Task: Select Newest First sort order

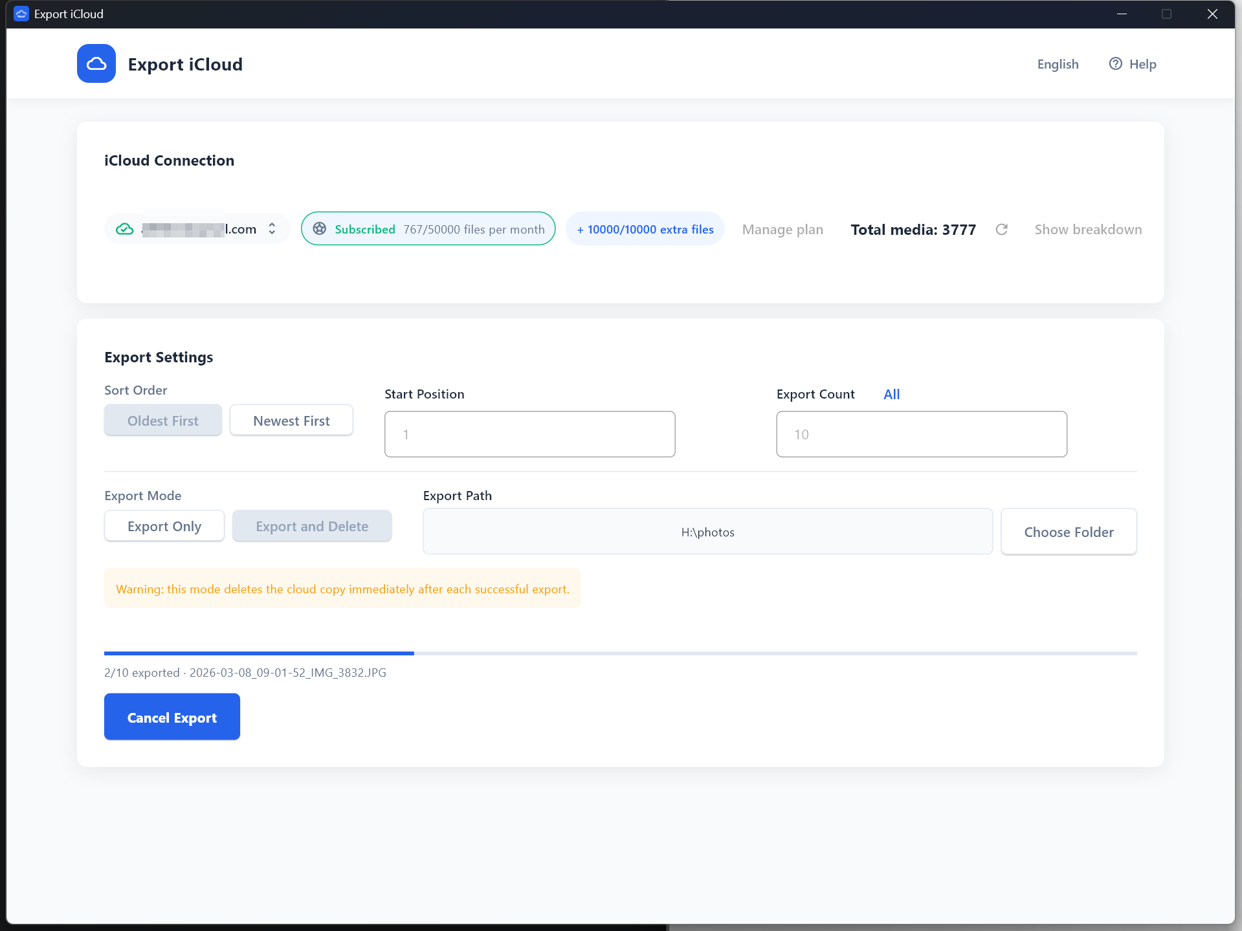Action: (x=291, y=421)
